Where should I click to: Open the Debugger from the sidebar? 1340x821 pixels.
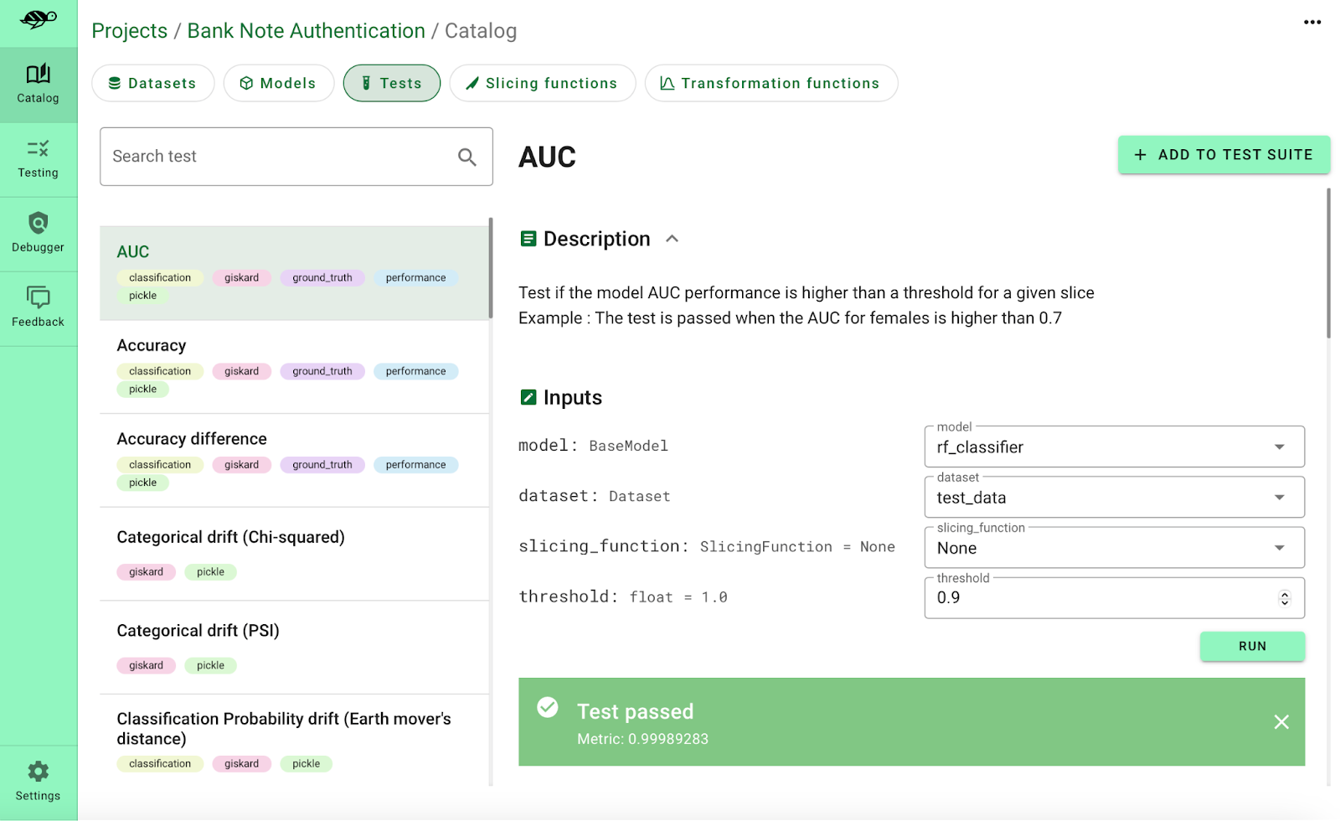pyautogui.click(x=38, y=232)
